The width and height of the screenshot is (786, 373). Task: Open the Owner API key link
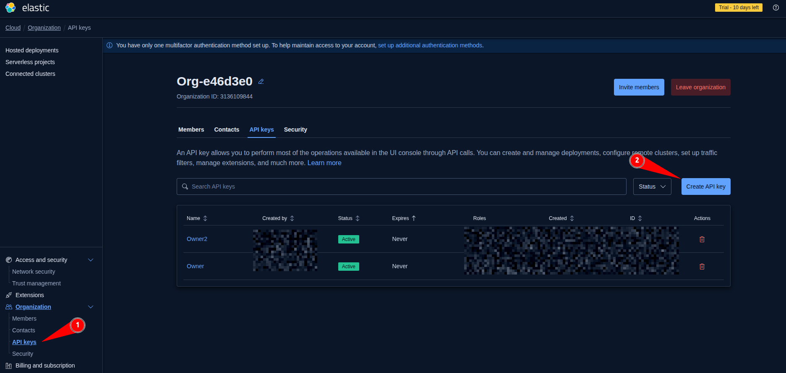point(195,266)
